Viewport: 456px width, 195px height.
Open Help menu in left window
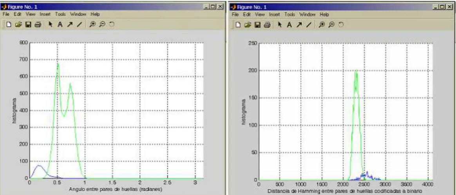pyautogui.click(x=95, y=14)
